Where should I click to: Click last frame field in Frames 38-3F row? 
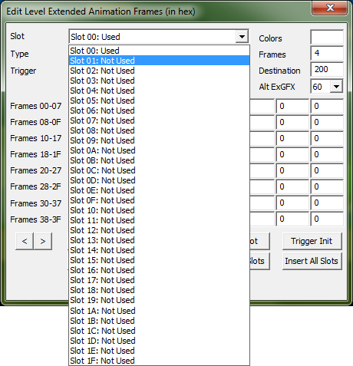[327, 219]
